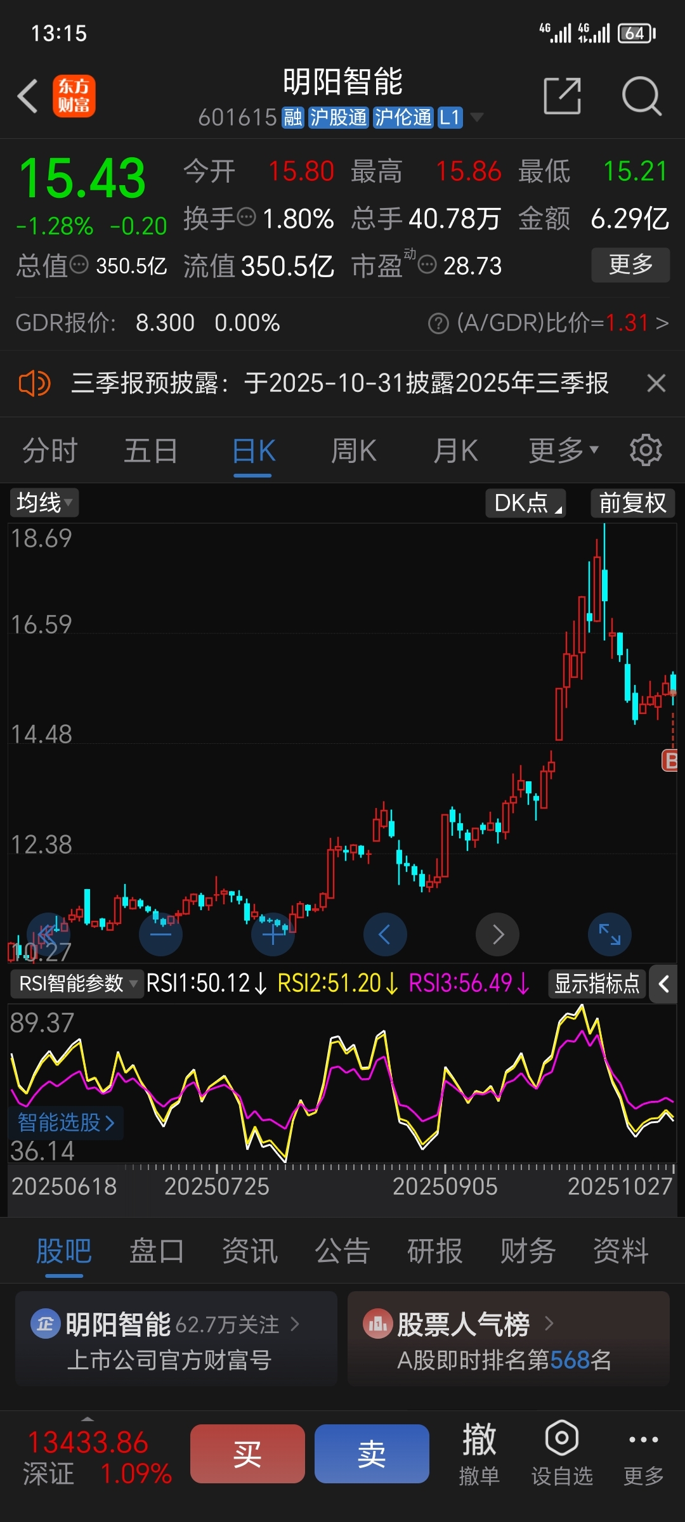Open 前复权 adjustment selector
Image resolution: width=685 pixels, height=1522 pixels.
click(632, 503)
